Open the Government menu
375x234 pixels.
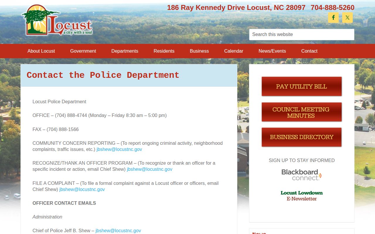(83, 51)
